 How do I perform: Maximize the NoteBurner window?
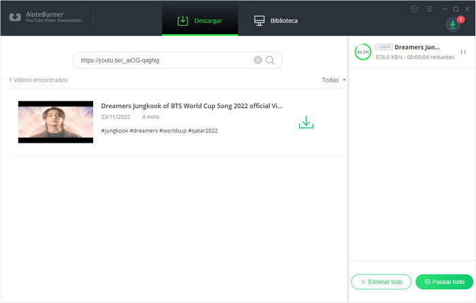click(456, 9)
